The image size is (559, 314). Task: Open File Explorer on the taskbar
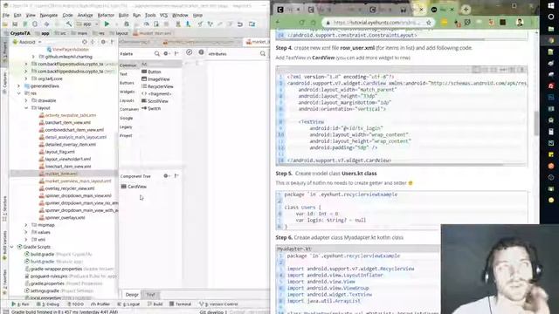point(551,29)
